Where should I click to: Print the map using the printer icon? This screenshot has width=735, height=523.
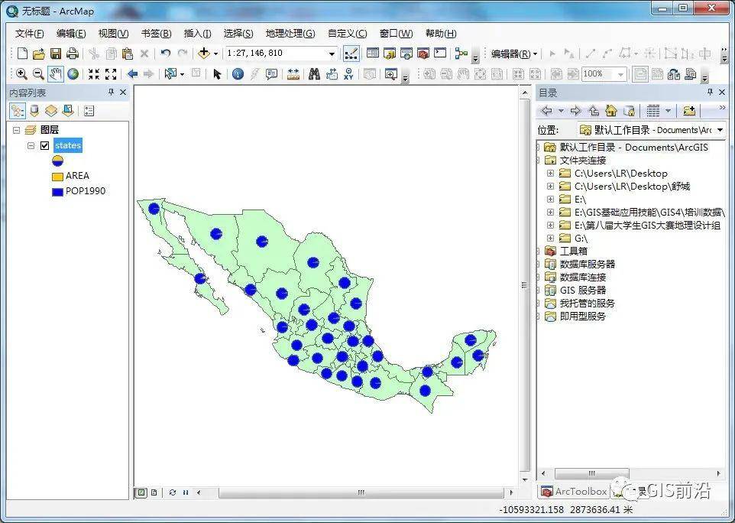pos(72,54)
